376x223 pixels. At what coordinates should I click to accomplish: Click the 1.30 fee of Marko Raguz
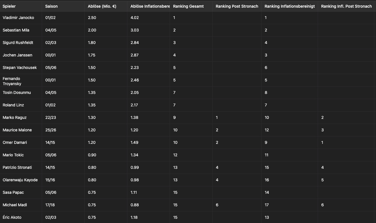click(92, 117)
